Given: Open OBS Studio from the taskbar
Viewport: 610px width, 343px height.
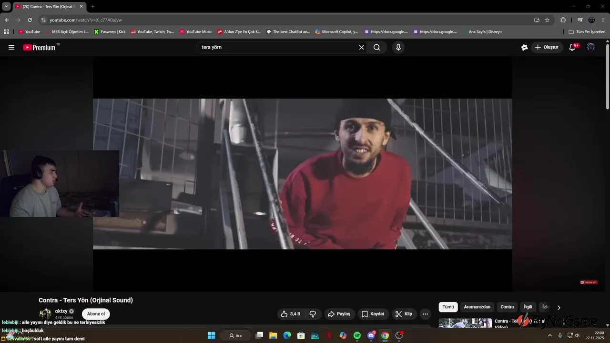Looking at the screenshot, I should tap(399, 335).
